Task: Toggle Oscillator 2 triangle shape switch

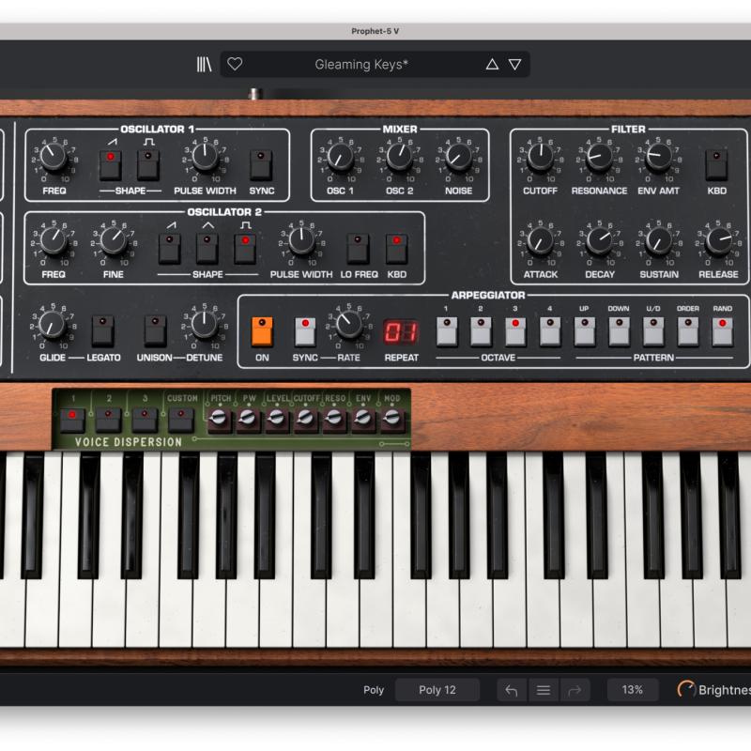Action: click(207, 248)
